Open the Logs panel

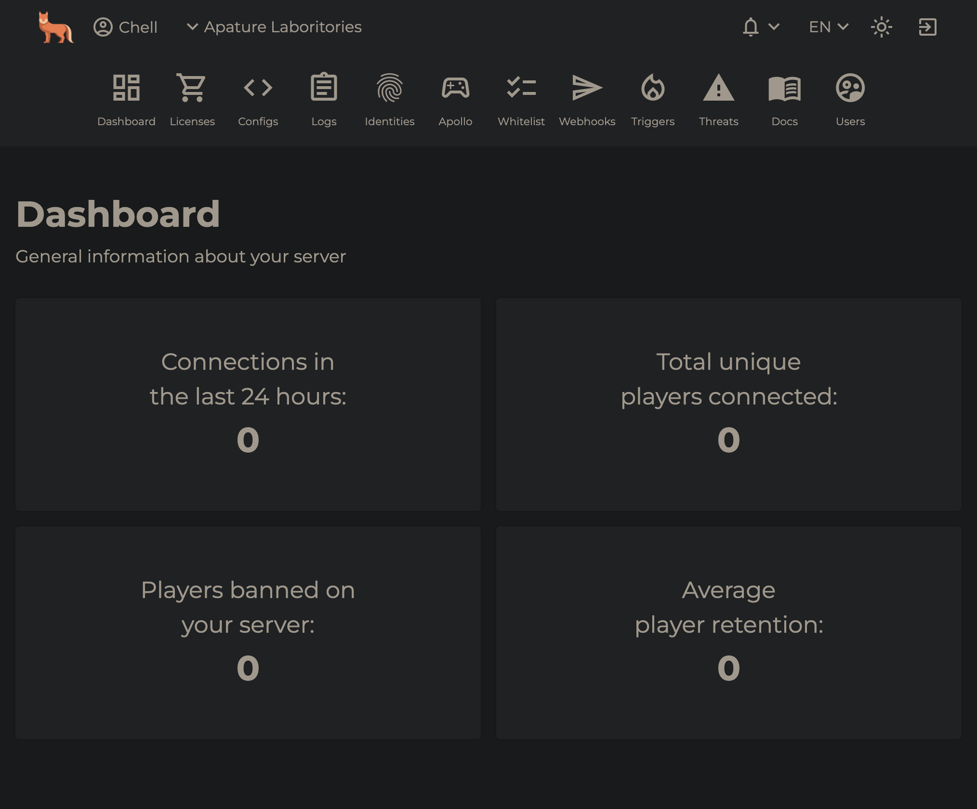tap(323, 97)
